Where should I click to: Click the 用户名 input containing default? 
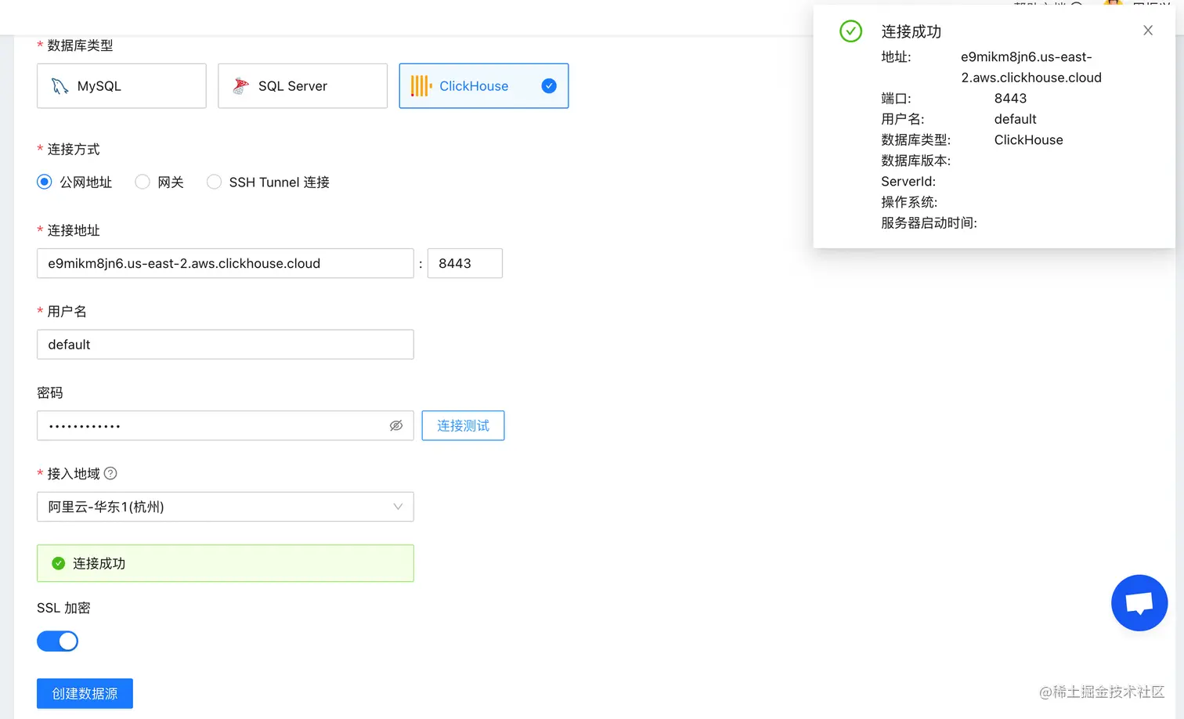[x=225, y=344]
